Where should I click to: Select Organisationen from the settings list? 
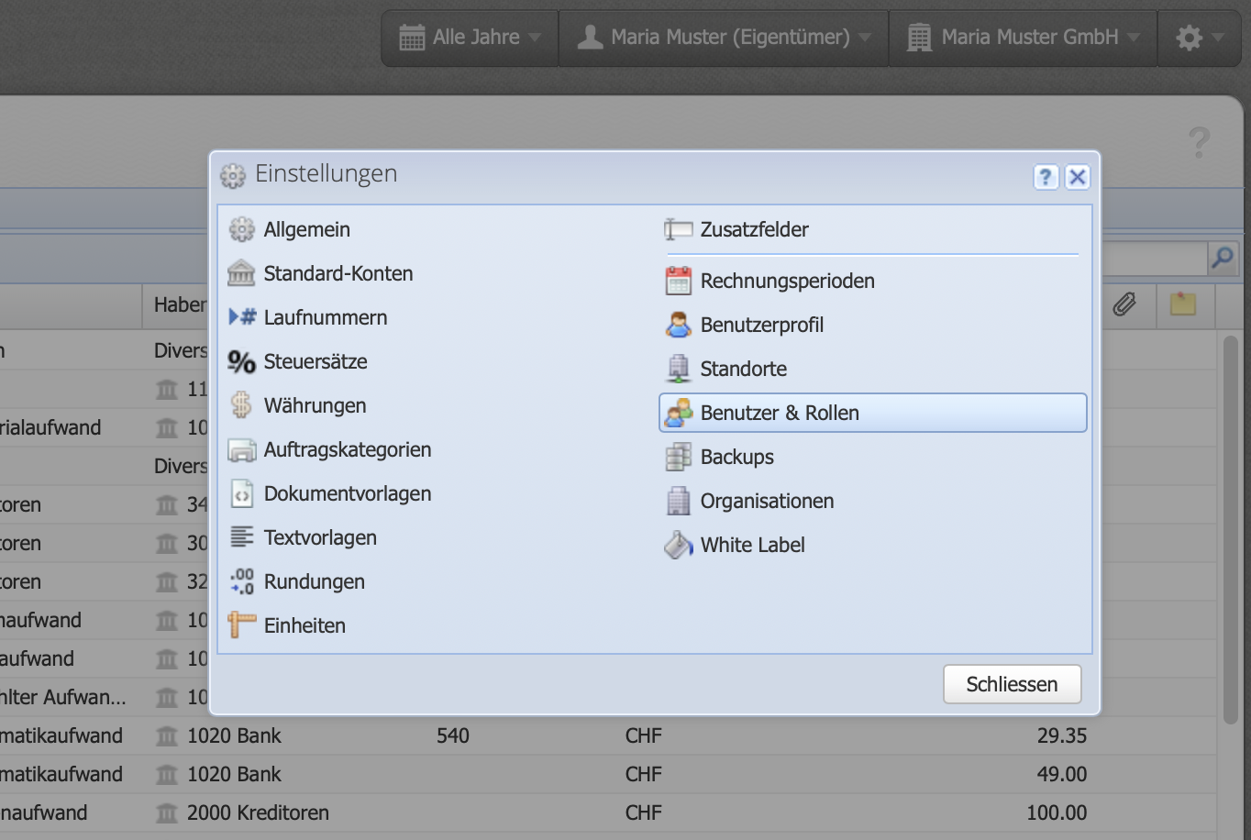(x=767, y=501)
